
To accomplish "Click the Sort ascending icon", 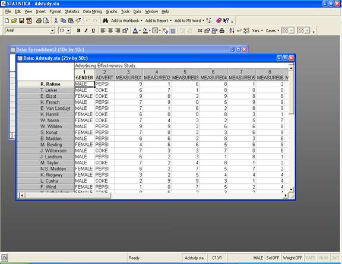I will point(232,30).
